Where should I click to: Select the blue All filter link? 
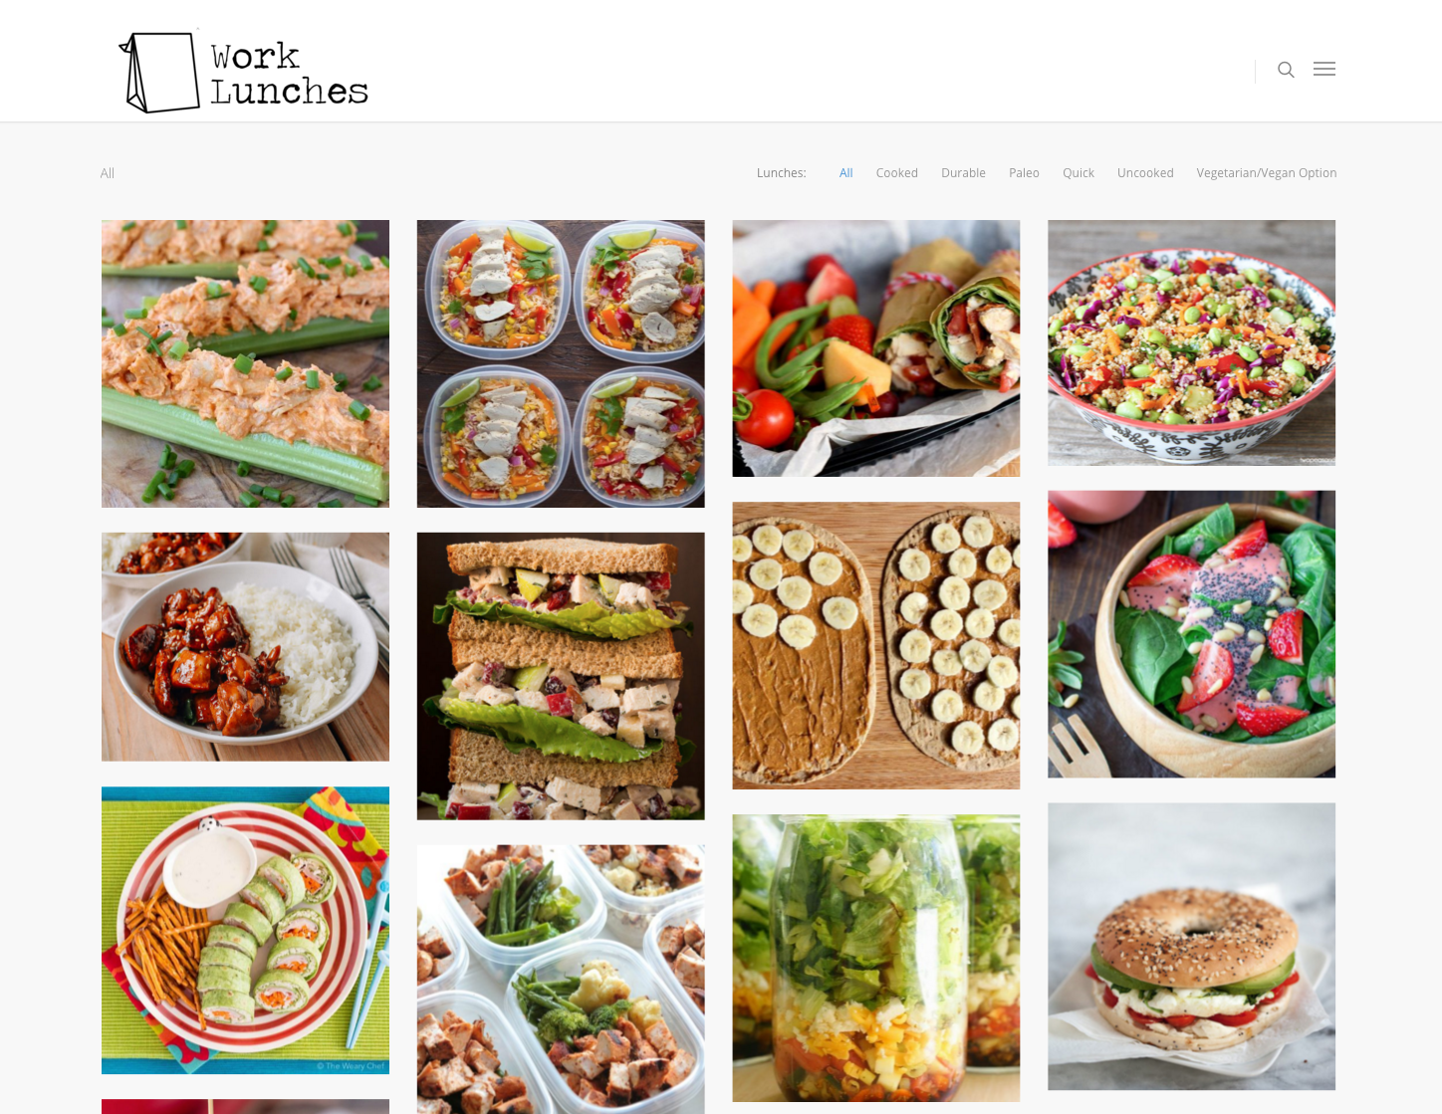click(845, 173)
